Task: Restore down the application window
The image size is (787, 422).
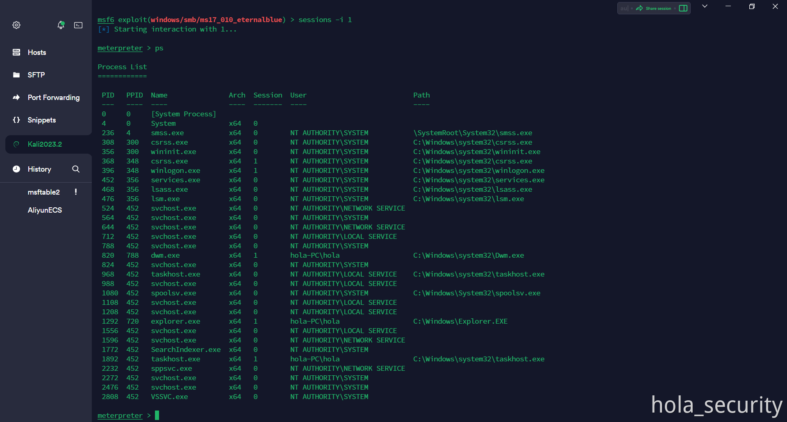Action: pyautogui.click(x=752, y=6)
